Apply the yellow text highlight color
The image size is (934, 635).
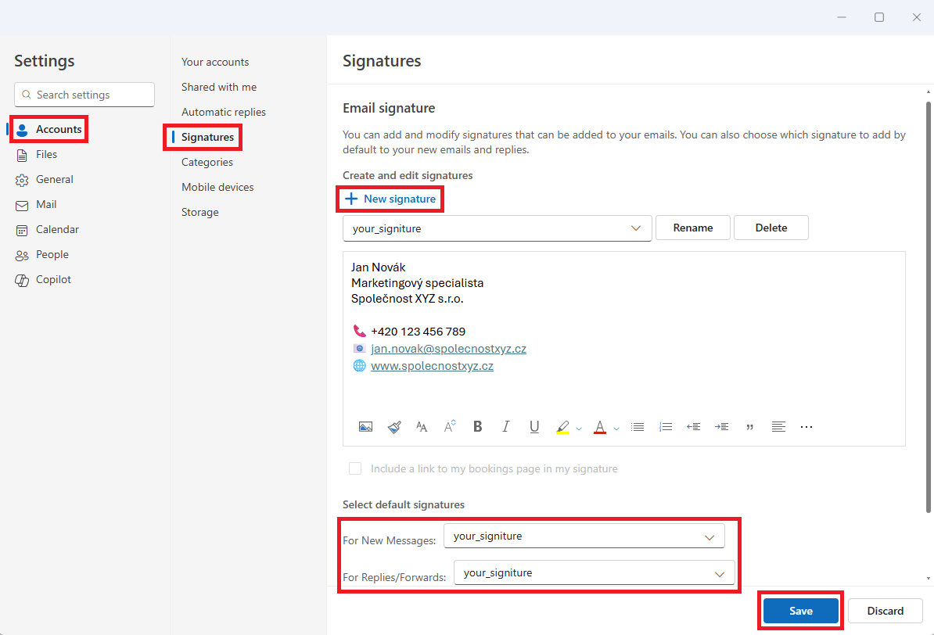point(562,427)
